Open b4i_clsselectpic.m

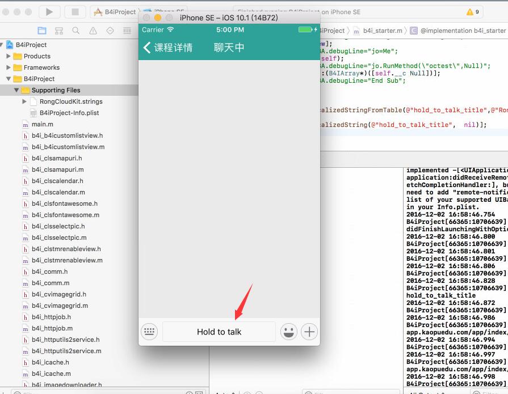point(59,238)
